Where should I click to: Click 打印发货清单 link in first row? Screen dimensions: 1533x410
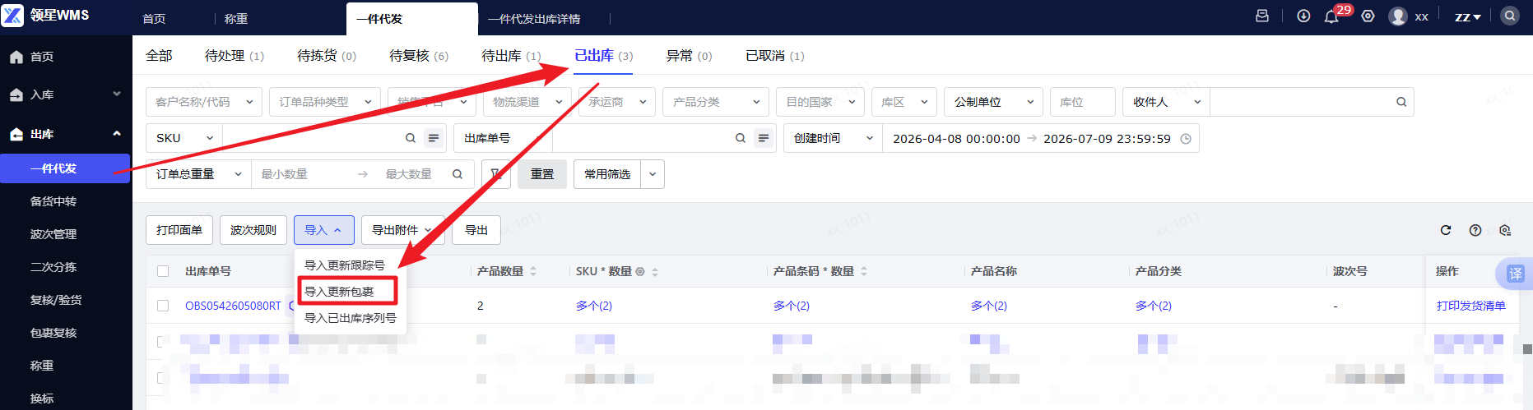pyautogui.click(x=1471, y=306)
